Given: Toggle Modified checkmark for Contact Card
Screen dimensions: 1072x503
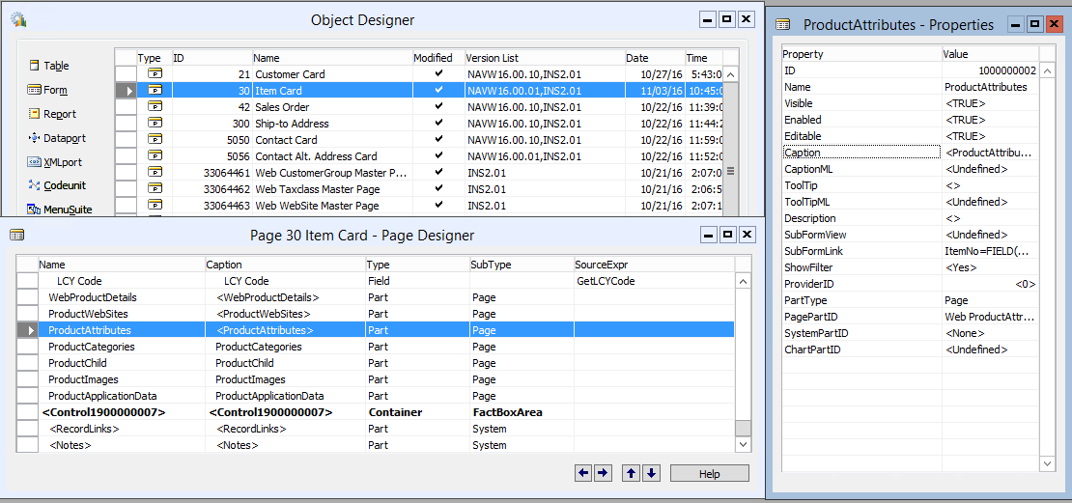Looking at the screenshot, I should tap(438, 140).
